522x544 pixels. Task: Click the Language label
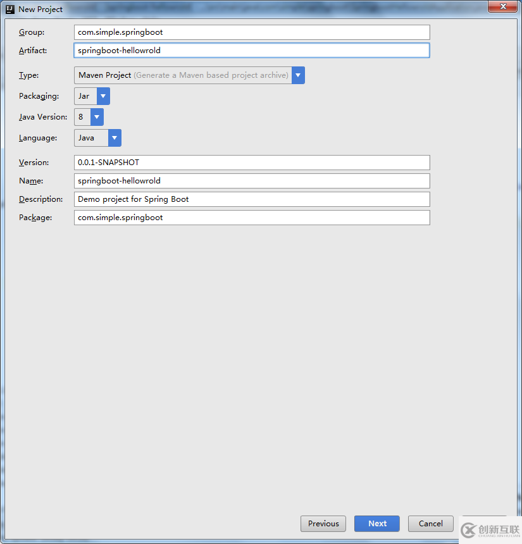point(38,138)
